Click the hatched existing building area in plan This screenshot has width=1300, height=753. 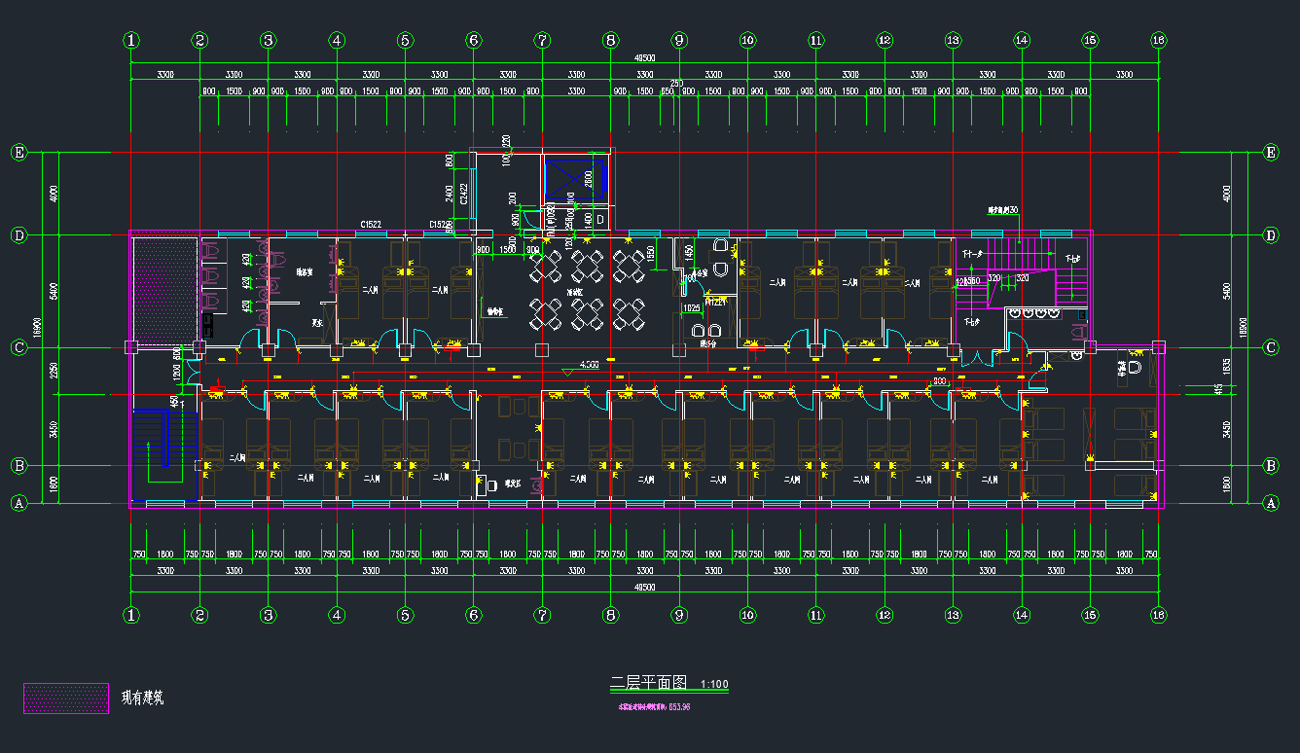point(163,288)
